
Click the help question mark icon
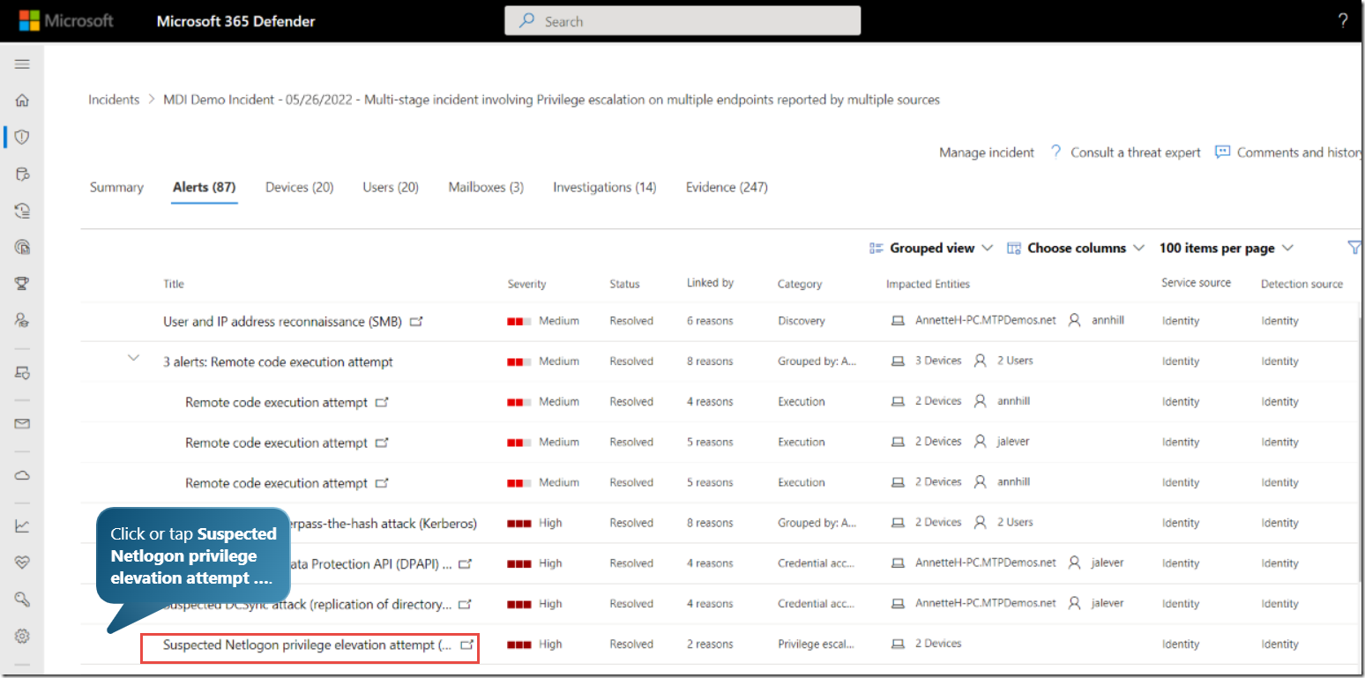coord(1343,21)
